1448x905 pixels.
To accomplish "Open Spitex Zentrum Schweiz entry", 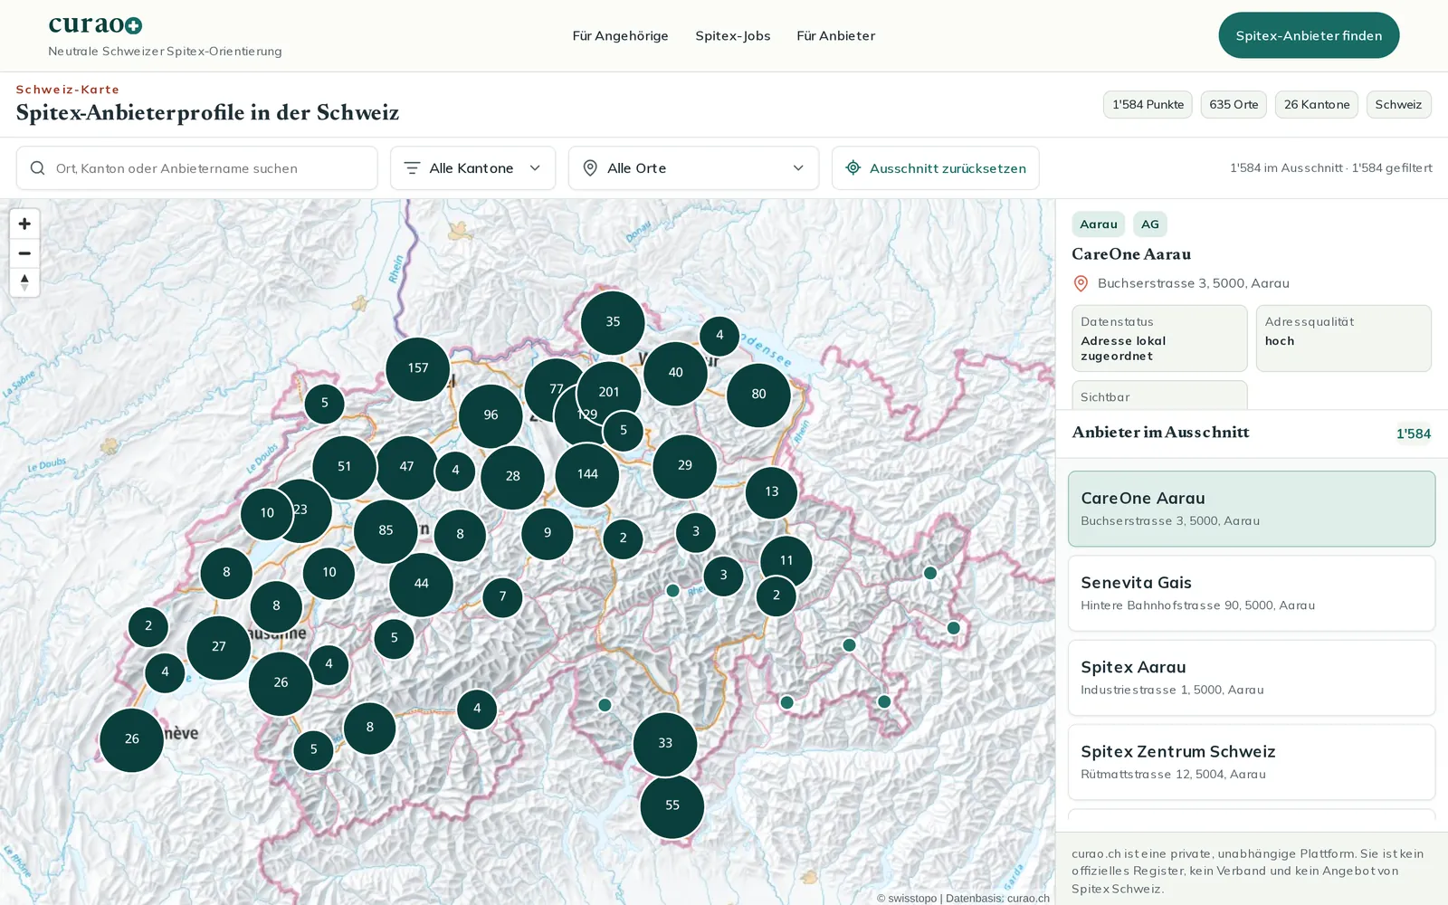I will [1252, 762].
